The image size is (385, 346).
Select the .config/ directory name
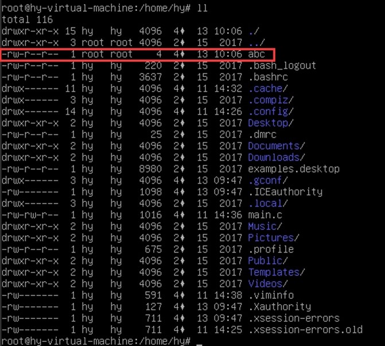[x=270, y=111]
